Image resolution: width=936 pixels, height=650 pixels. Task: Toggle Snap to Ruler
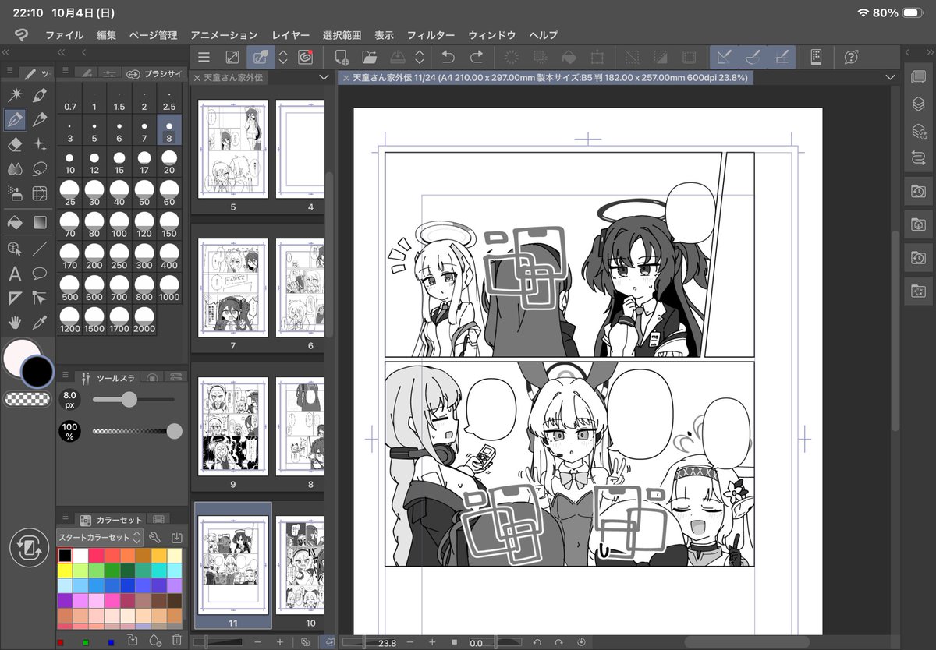725,57
